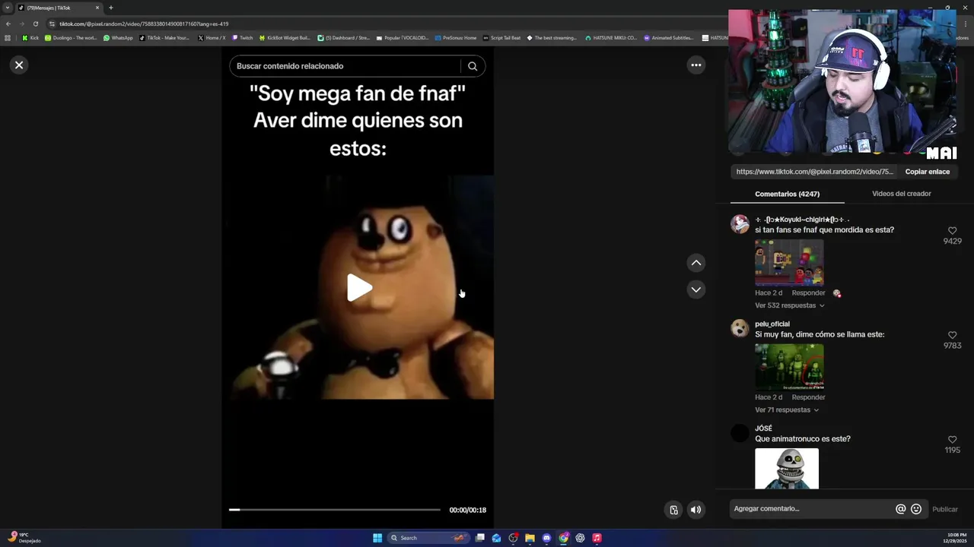Viewport: 974px width, 547px height.
Task: Open the Windows Start menu
Action: pyautogui.click(x=377, y=538)
